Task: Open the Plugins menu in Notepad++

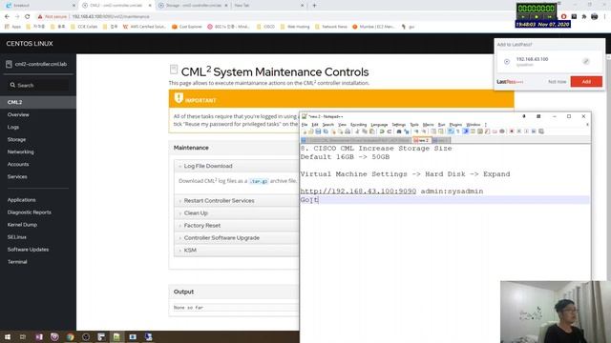Action: click(x=455, y=125)
